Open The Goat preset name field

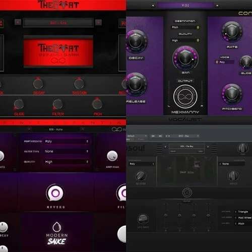click(58, 23)
